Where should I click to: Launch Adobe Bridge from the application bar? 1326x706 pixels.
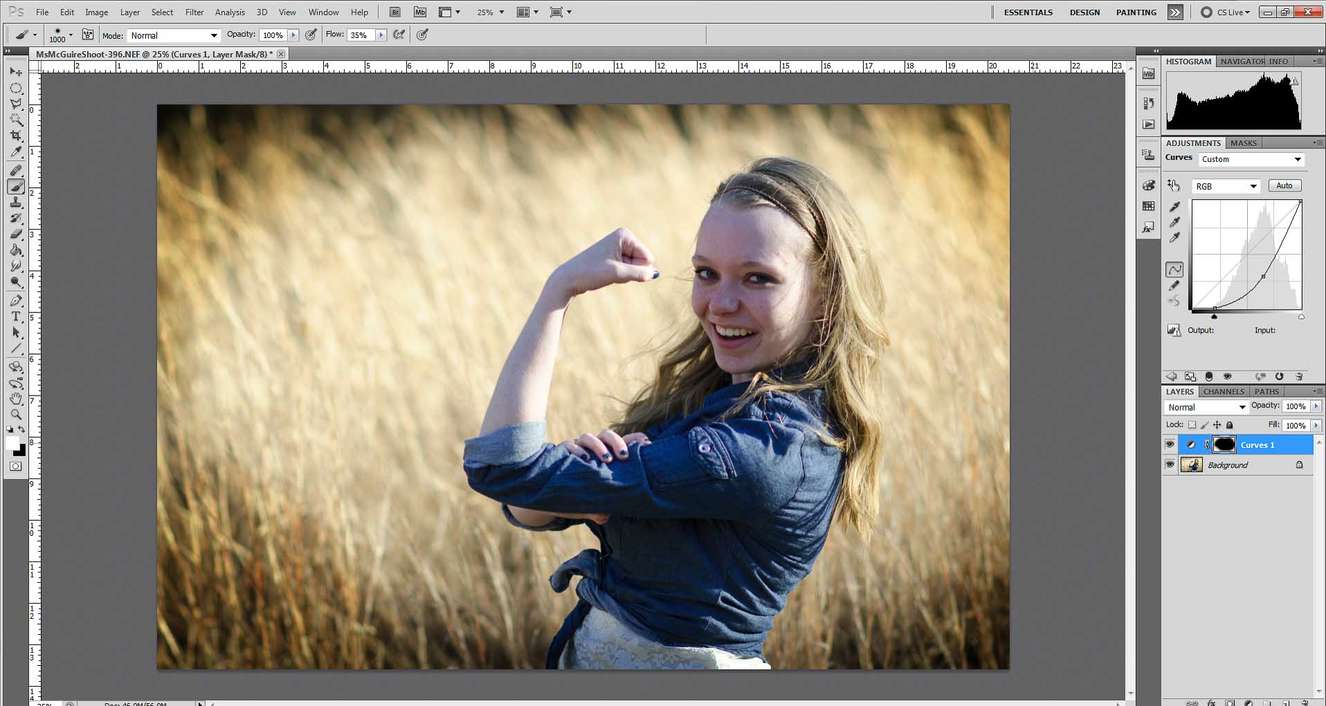coord(394,12)
